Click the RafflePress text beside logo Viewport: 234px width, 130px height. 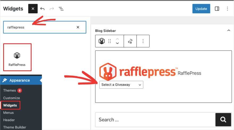coord(189,73)
